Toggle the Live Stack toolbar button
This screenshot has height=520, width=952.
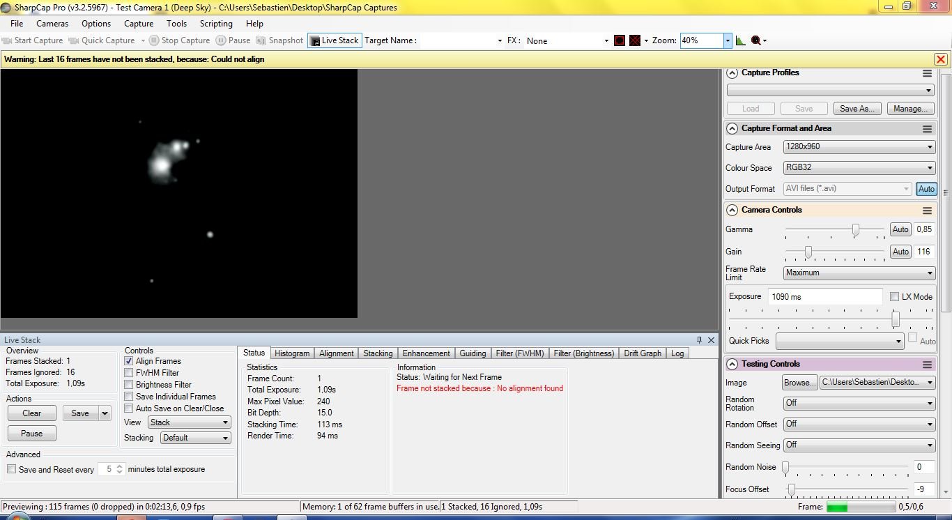pyautogui.click(x=334, y=40)
